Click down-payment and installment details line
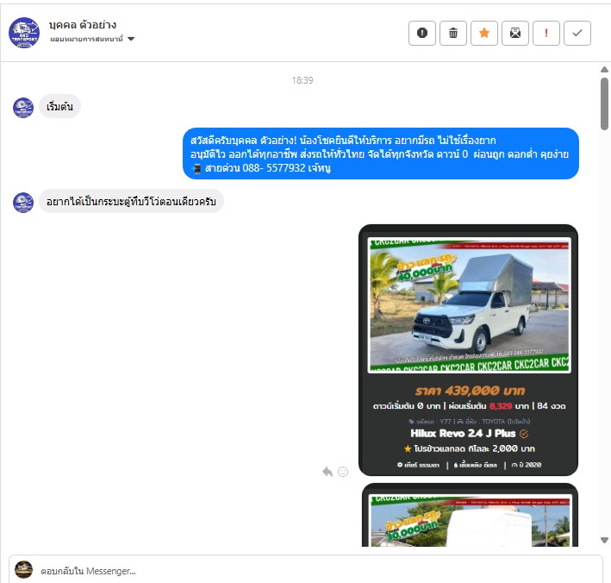 coord(469,406)
